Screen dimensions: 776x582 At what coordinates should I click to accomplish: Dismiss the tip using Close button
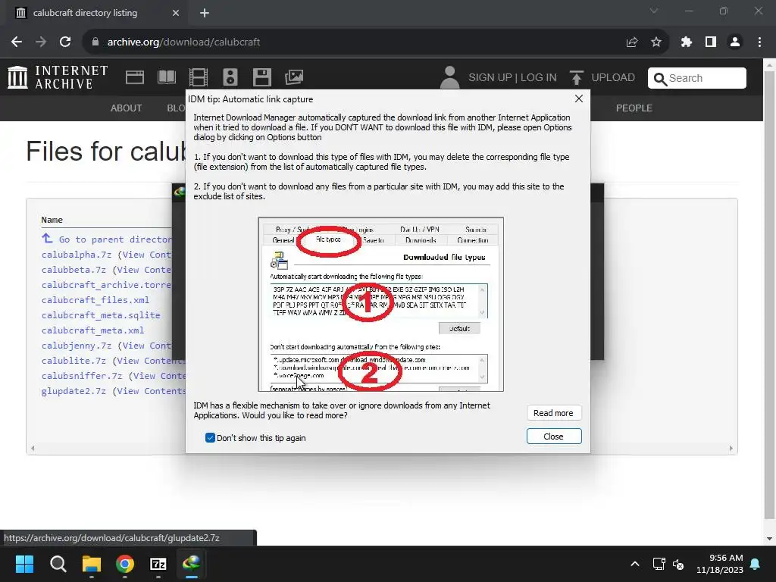[x=553, y=436]
